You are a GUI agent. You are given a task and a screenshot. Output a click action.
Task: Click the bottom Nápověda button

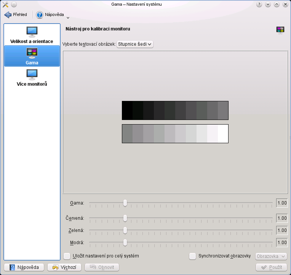coord(24,267)
